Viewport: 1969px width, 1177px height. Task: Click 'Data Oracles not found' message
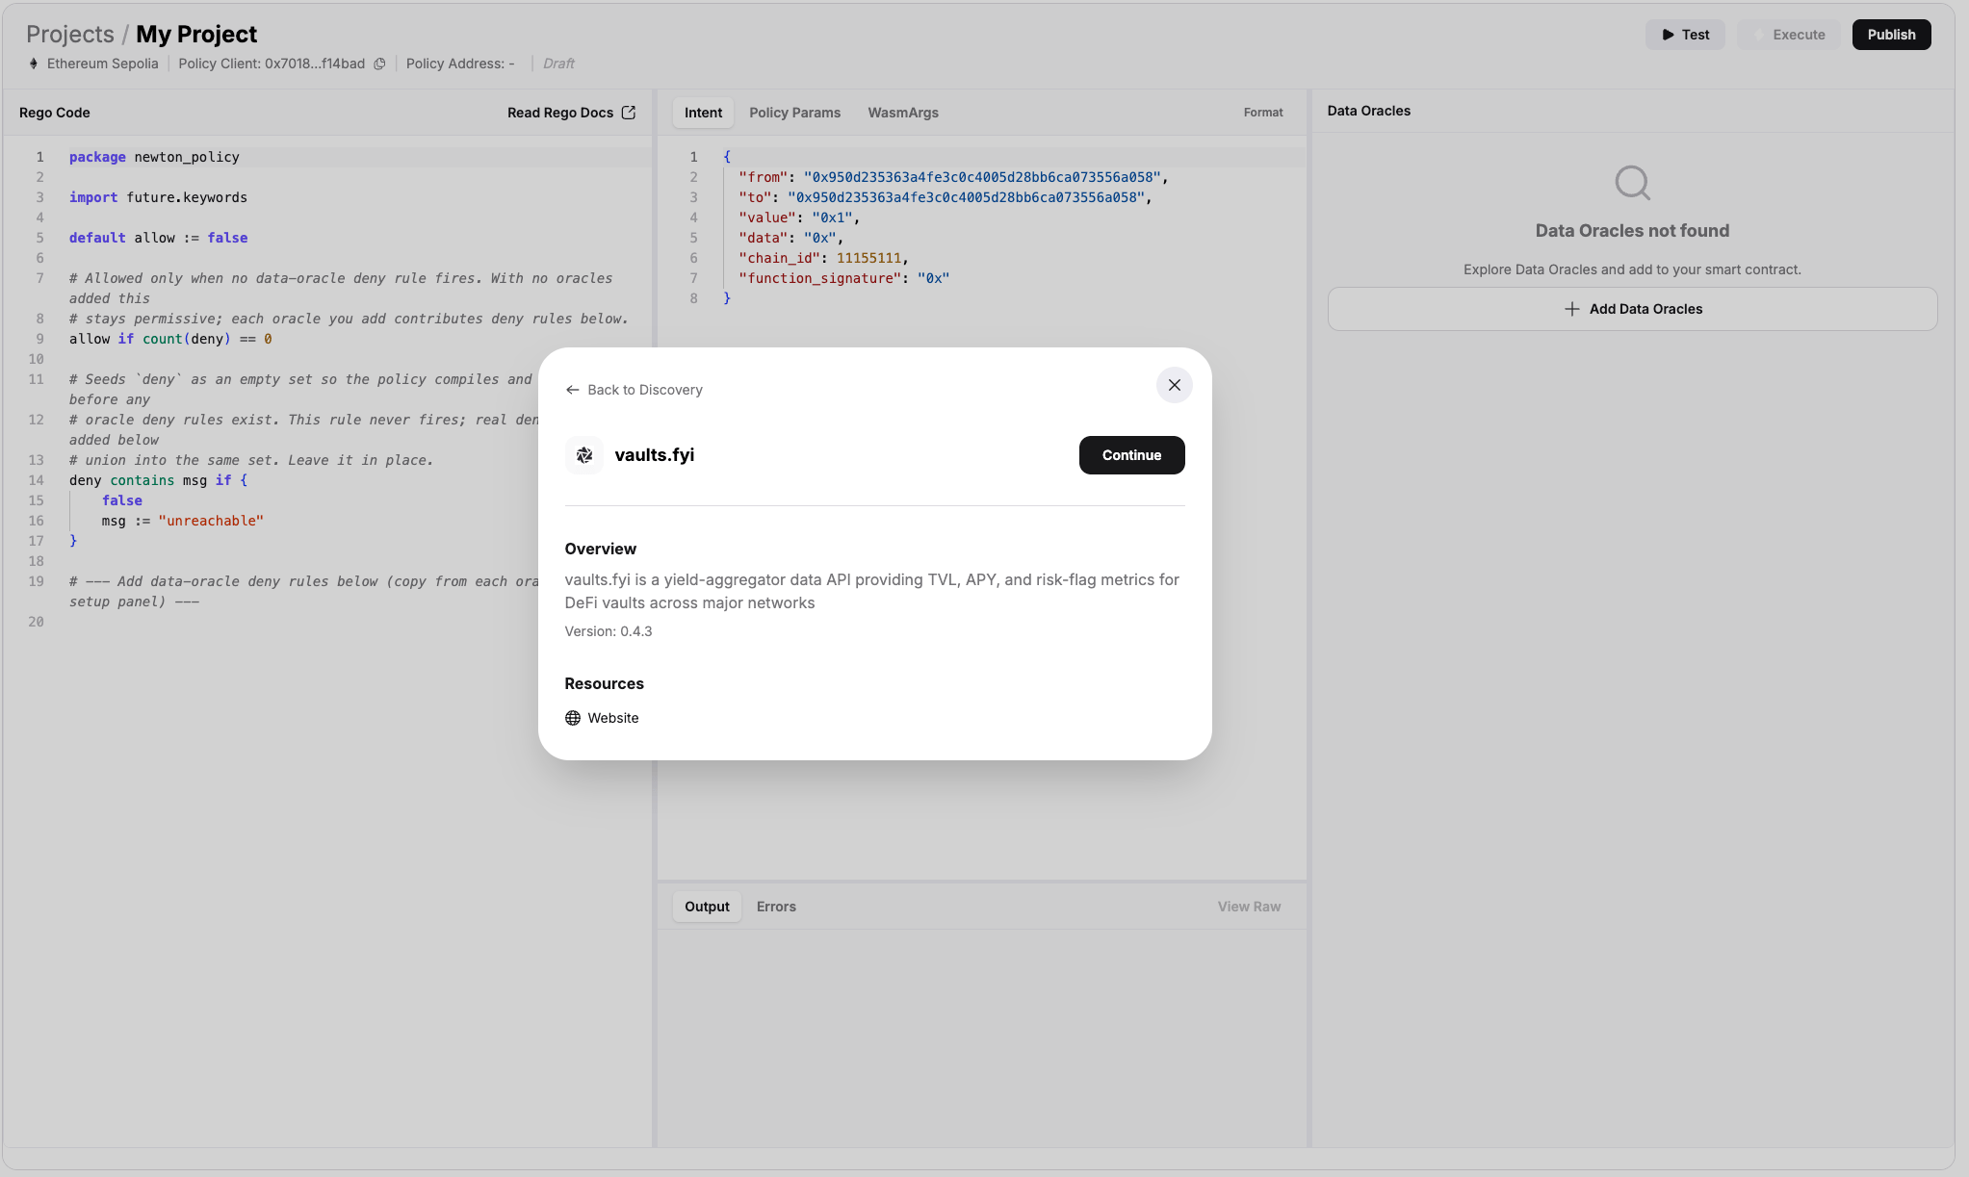point(1632,231)
